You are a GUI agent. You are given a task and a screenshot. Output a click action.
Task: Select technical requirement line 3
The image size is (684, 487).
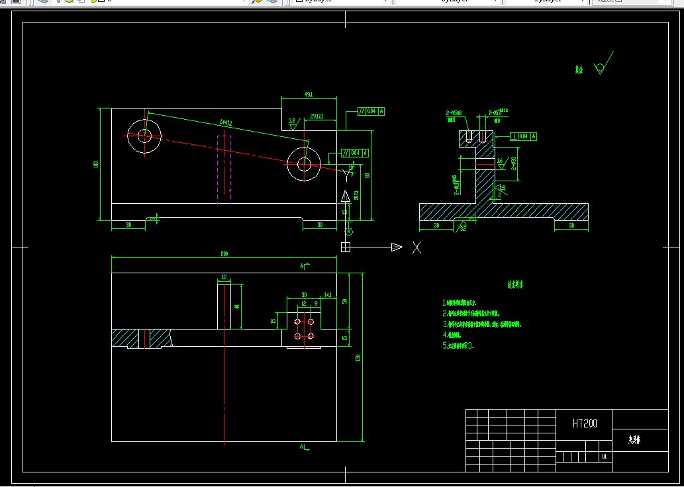pos(482,324)
